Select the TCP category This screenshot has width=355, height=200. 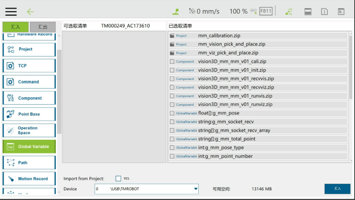pos(29,66)
